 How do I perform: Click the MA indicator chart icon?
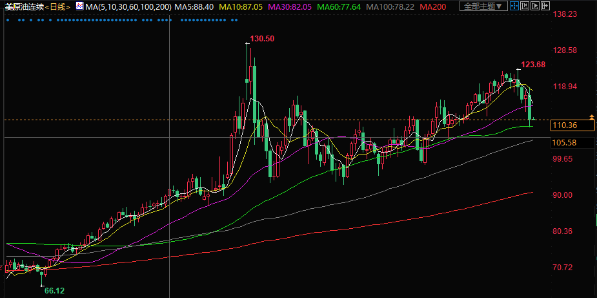click(x=79, y=6)
